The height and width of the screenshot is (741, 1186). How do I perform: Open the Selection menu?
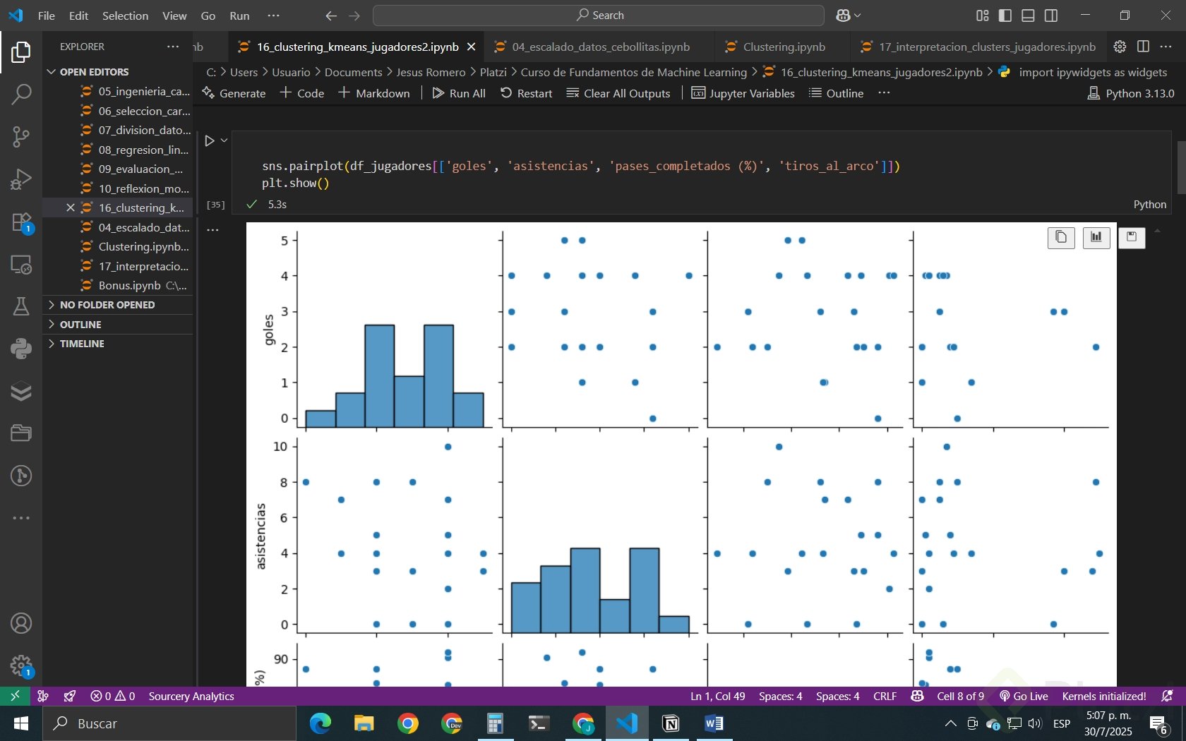coord(125,16)
